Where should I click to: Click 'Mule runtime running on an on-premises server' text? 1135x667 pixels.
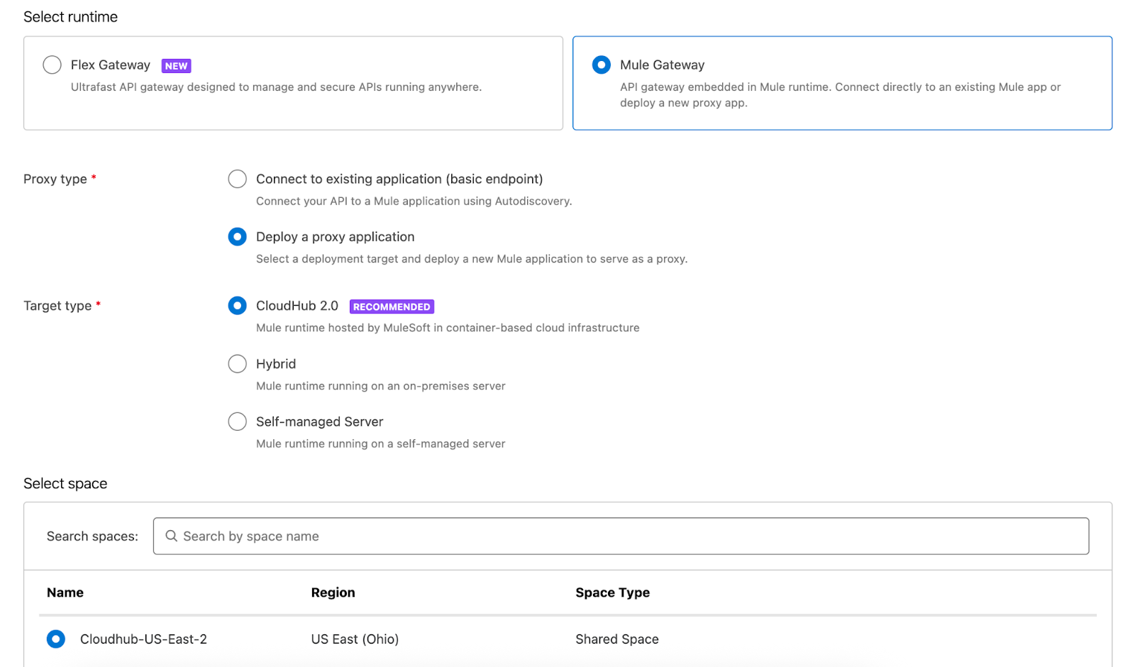pyautogui.click(x=380, y=386)
